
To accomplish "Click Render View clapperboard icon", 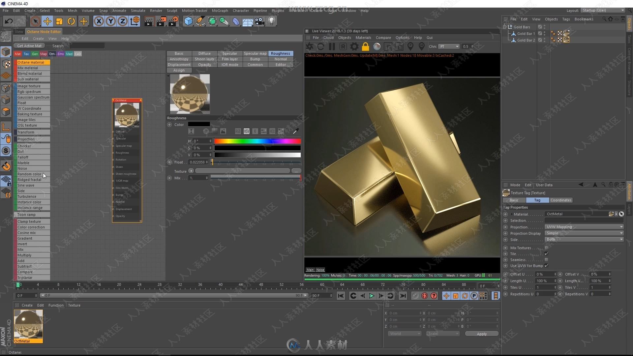I will click(149, 21).
